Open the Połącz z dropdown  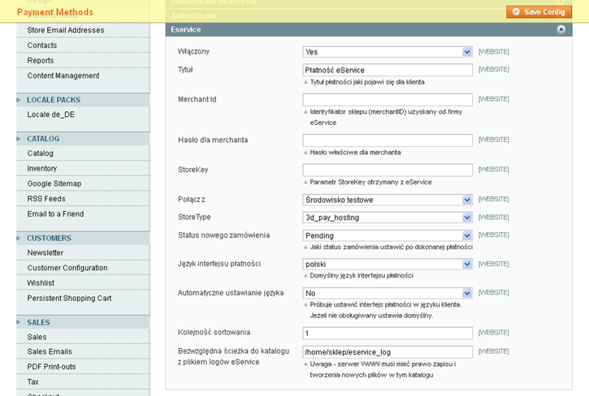[388, 200]
